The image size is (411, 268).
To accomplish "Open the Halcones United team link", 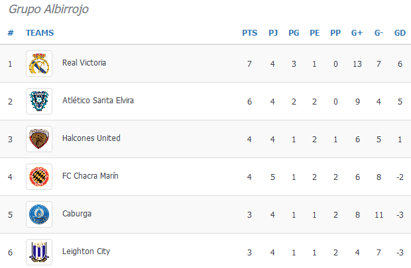I will coord(91,138).
